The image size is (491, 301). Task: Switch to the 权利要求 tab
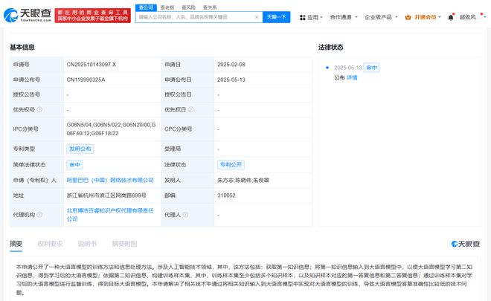(50, 244)
